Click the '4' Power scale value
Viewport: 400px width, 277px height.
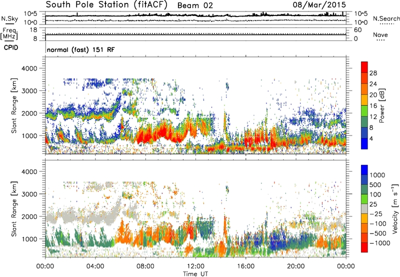(371, 138)
